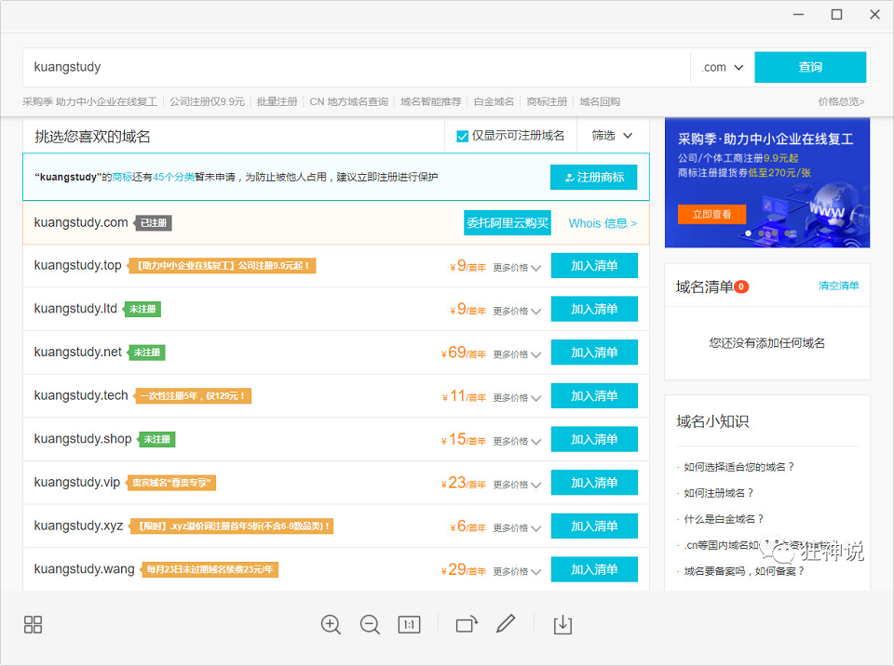Maximize the image viewer window

(836, 14)
